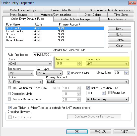Enable Use Position for Trade Size
The width and height of the screenshot is (137, 136).
coord(9,88)
